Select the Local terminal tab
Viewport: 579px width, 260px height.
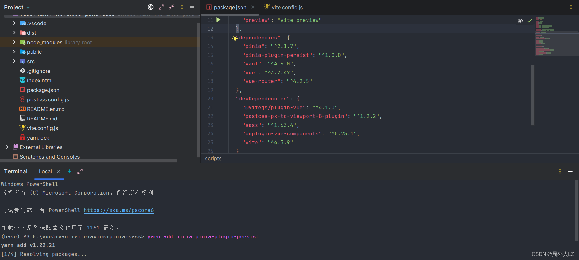(x=45, y=171)
